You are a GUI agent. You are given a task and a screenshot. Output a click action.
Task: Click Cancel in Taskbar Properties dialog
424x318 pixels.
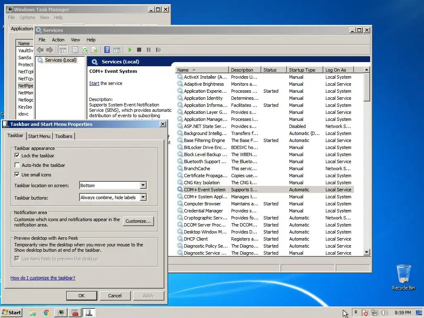point(115,296)
